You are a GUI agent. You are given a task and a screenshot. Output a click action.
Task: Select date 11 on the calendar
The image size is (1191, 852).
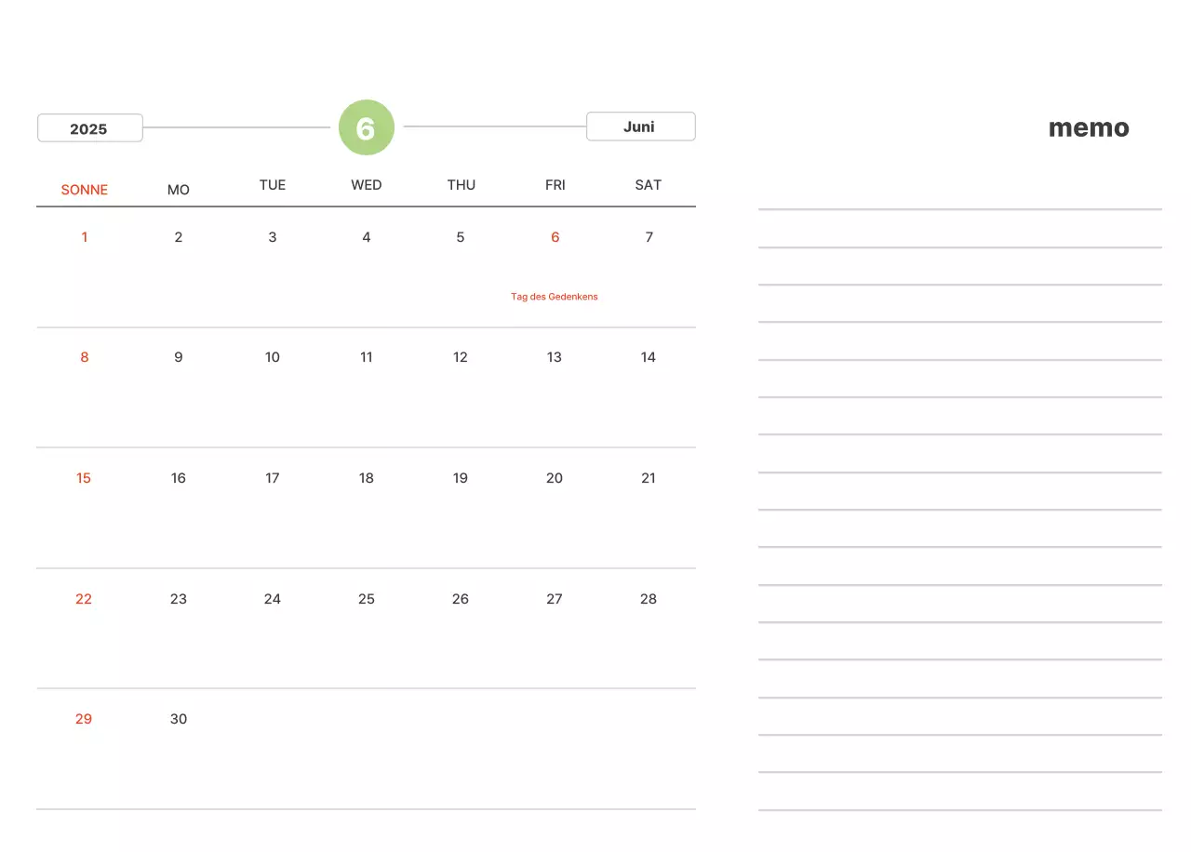(367, 357)
